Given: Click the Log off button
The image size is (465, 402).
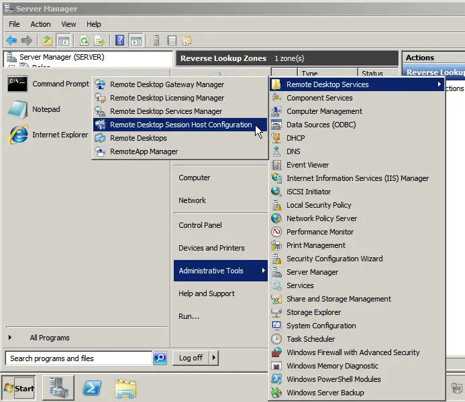Looking at the screenshot, I should tap(191, 358).
